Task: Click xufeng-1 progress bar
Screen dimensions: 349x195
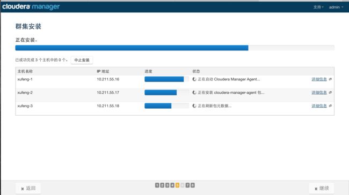Action: [x=166, y=79]
